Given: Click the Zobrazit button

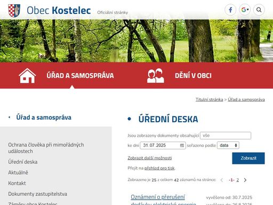Looking at the screenshot, I should click(x=248, y=158).
